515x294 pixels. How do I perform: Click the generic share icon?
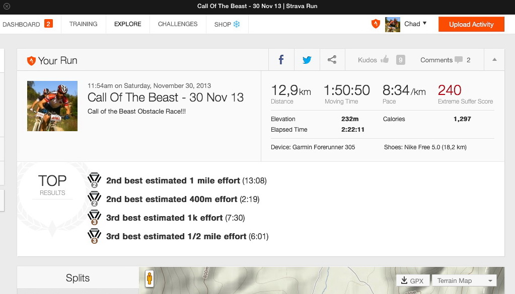pyautogui.click(x=332, y=60)
